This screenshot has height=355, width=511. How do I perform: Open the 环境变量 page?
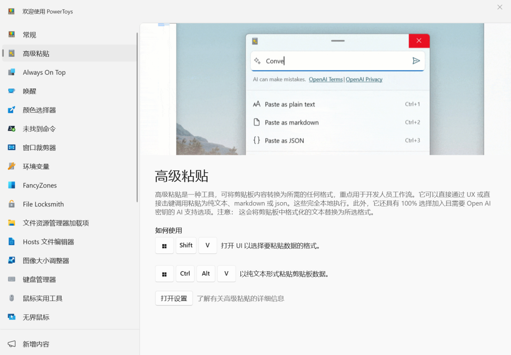point(69,166)
